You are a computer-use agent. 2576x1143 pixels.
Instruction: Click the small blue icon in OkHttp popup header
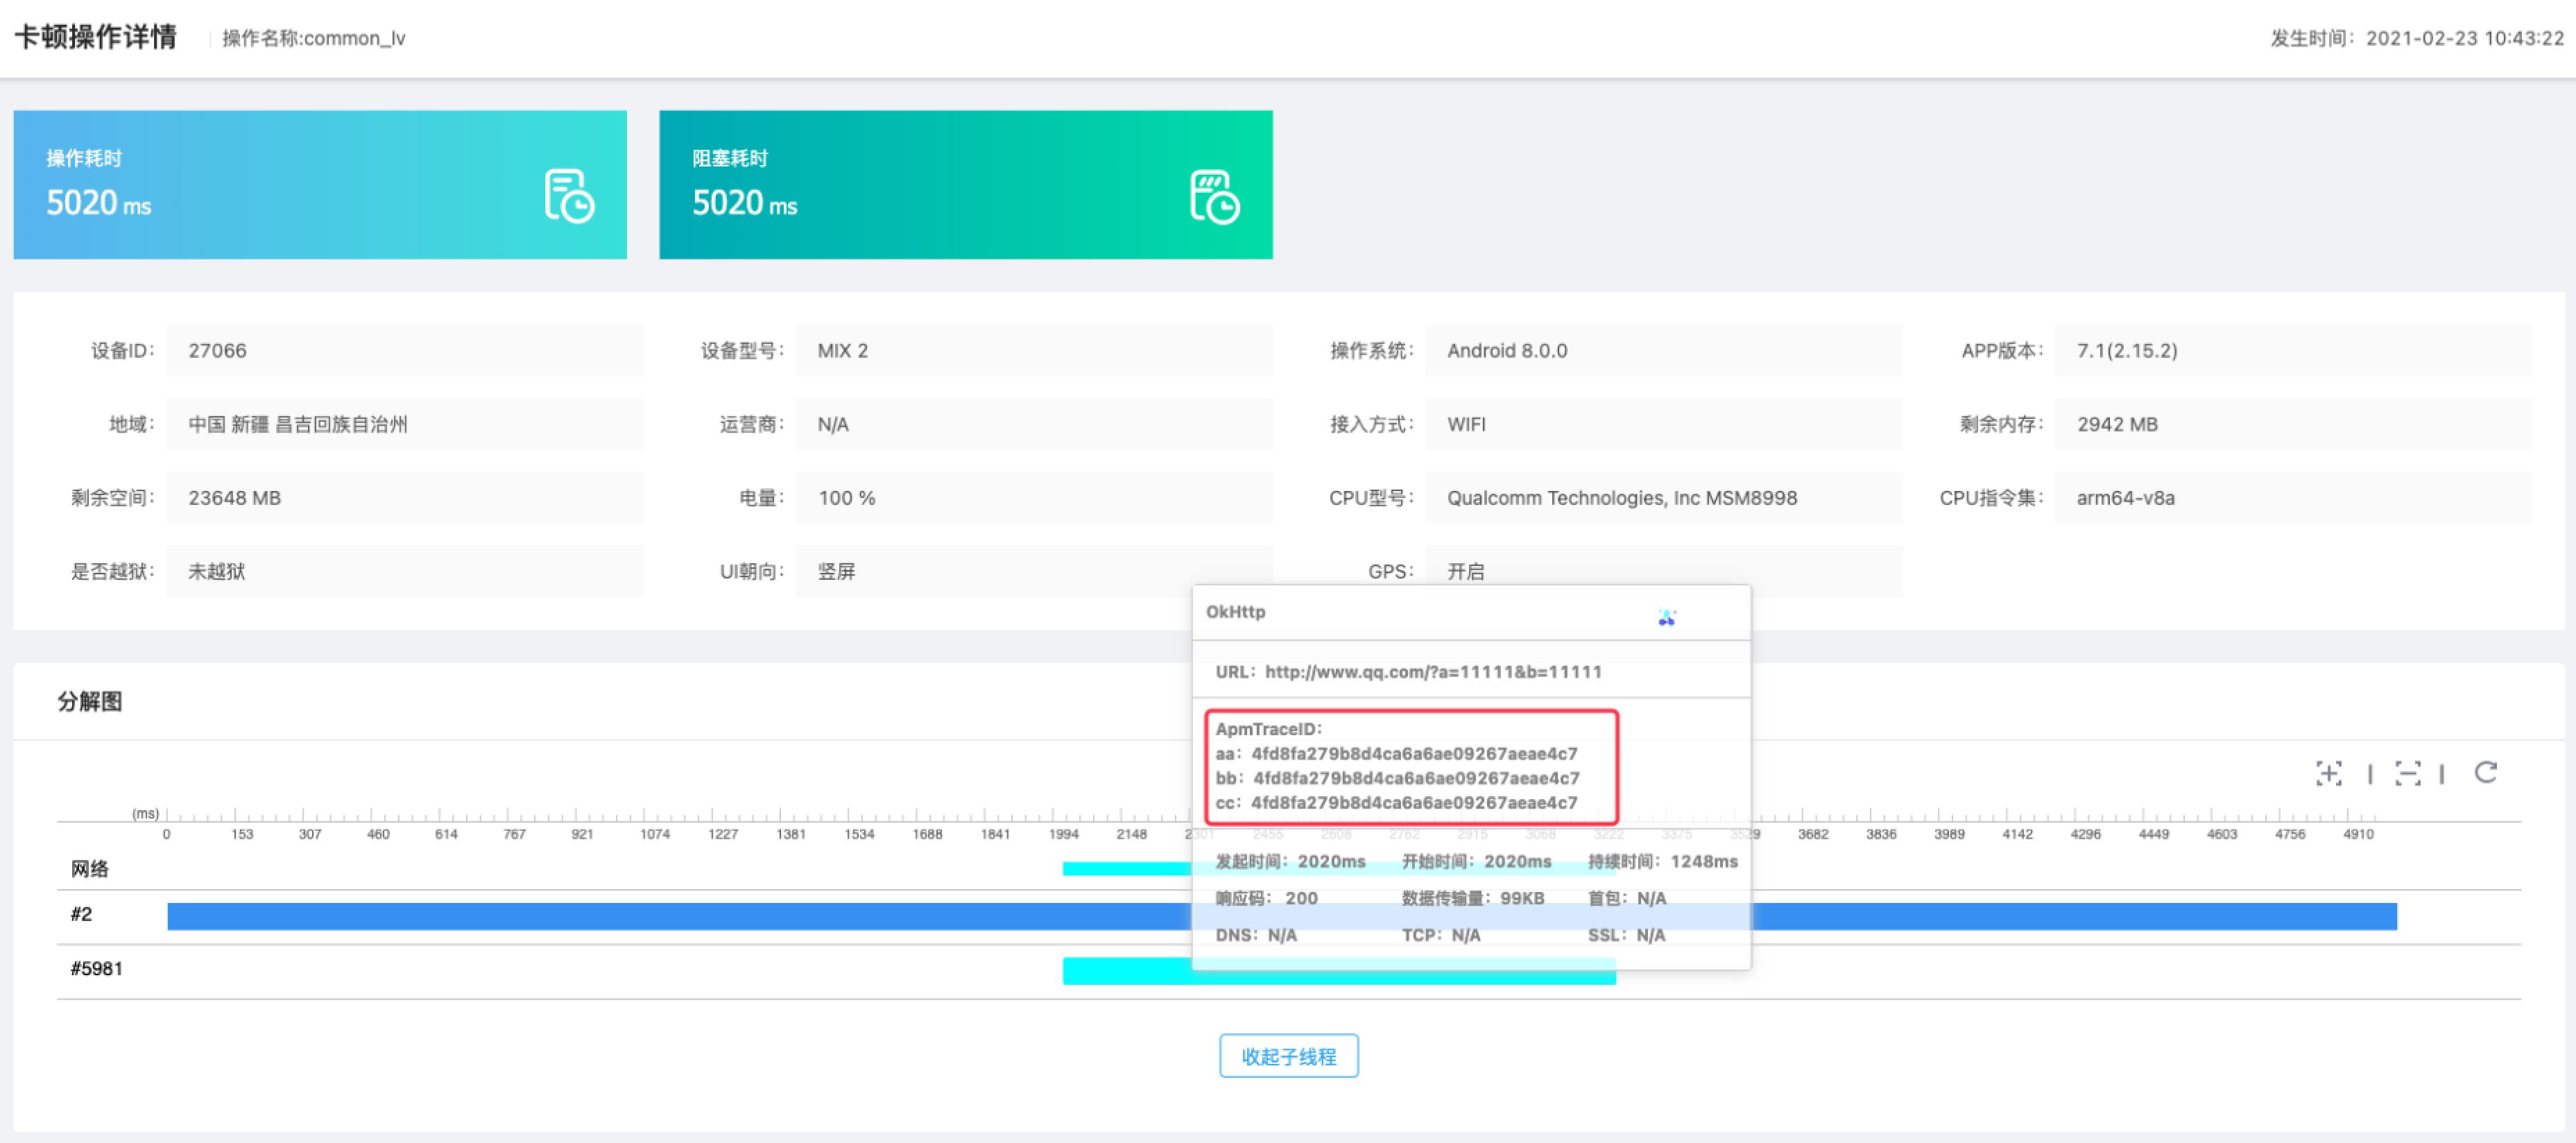[1666, 617]
